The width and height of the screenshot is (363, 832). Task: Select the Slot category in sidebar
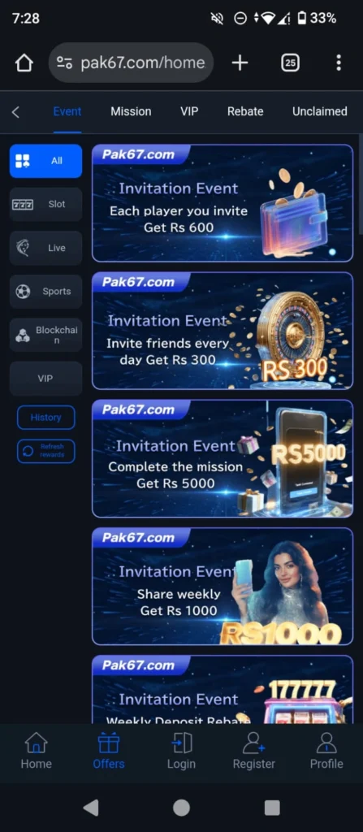click(45, 204)
